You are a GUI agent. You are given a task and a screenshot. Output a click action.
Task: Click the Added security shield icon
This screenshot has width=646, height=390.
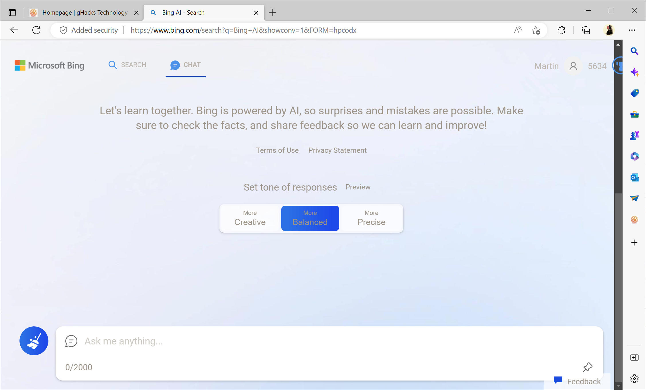click(x=63, y=30)
